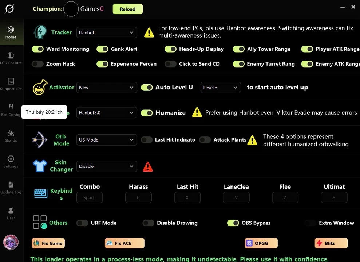Viewport: 360px width, 262px height.
Task: Enable the Disable Drawing switch
Action: click(x=148, y=223)
